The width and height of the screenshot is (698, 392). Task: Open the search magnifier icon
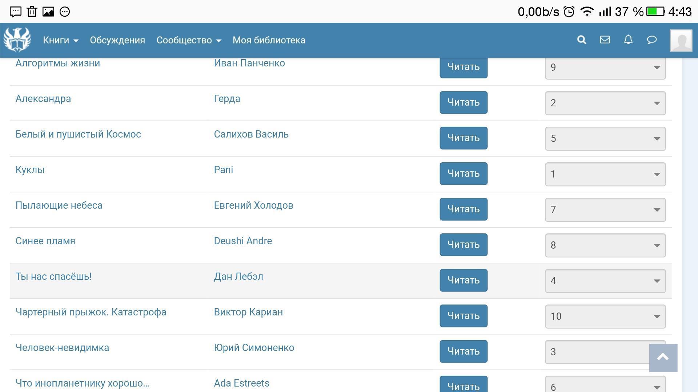582,40
